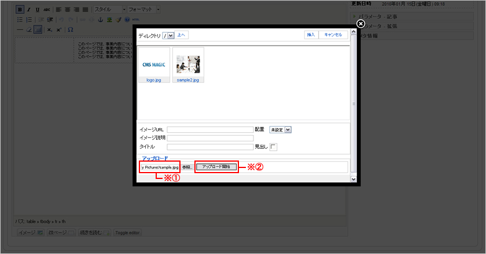Click the upload file path field
Screen dimensions: 486x254
click(x=160, y=167)
